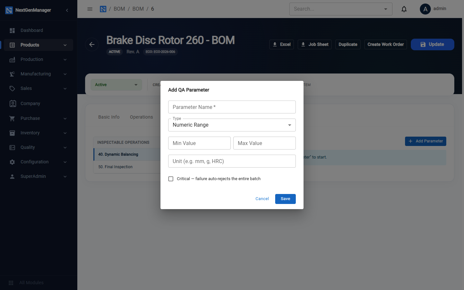Click the ECO: ECO-2026-006 chip

160,52
